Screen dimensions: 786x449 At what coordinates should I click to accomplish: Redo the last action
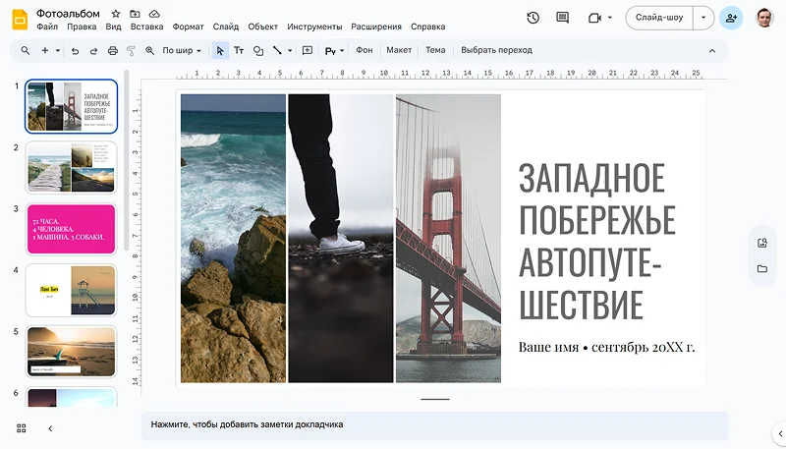[93, 51]
